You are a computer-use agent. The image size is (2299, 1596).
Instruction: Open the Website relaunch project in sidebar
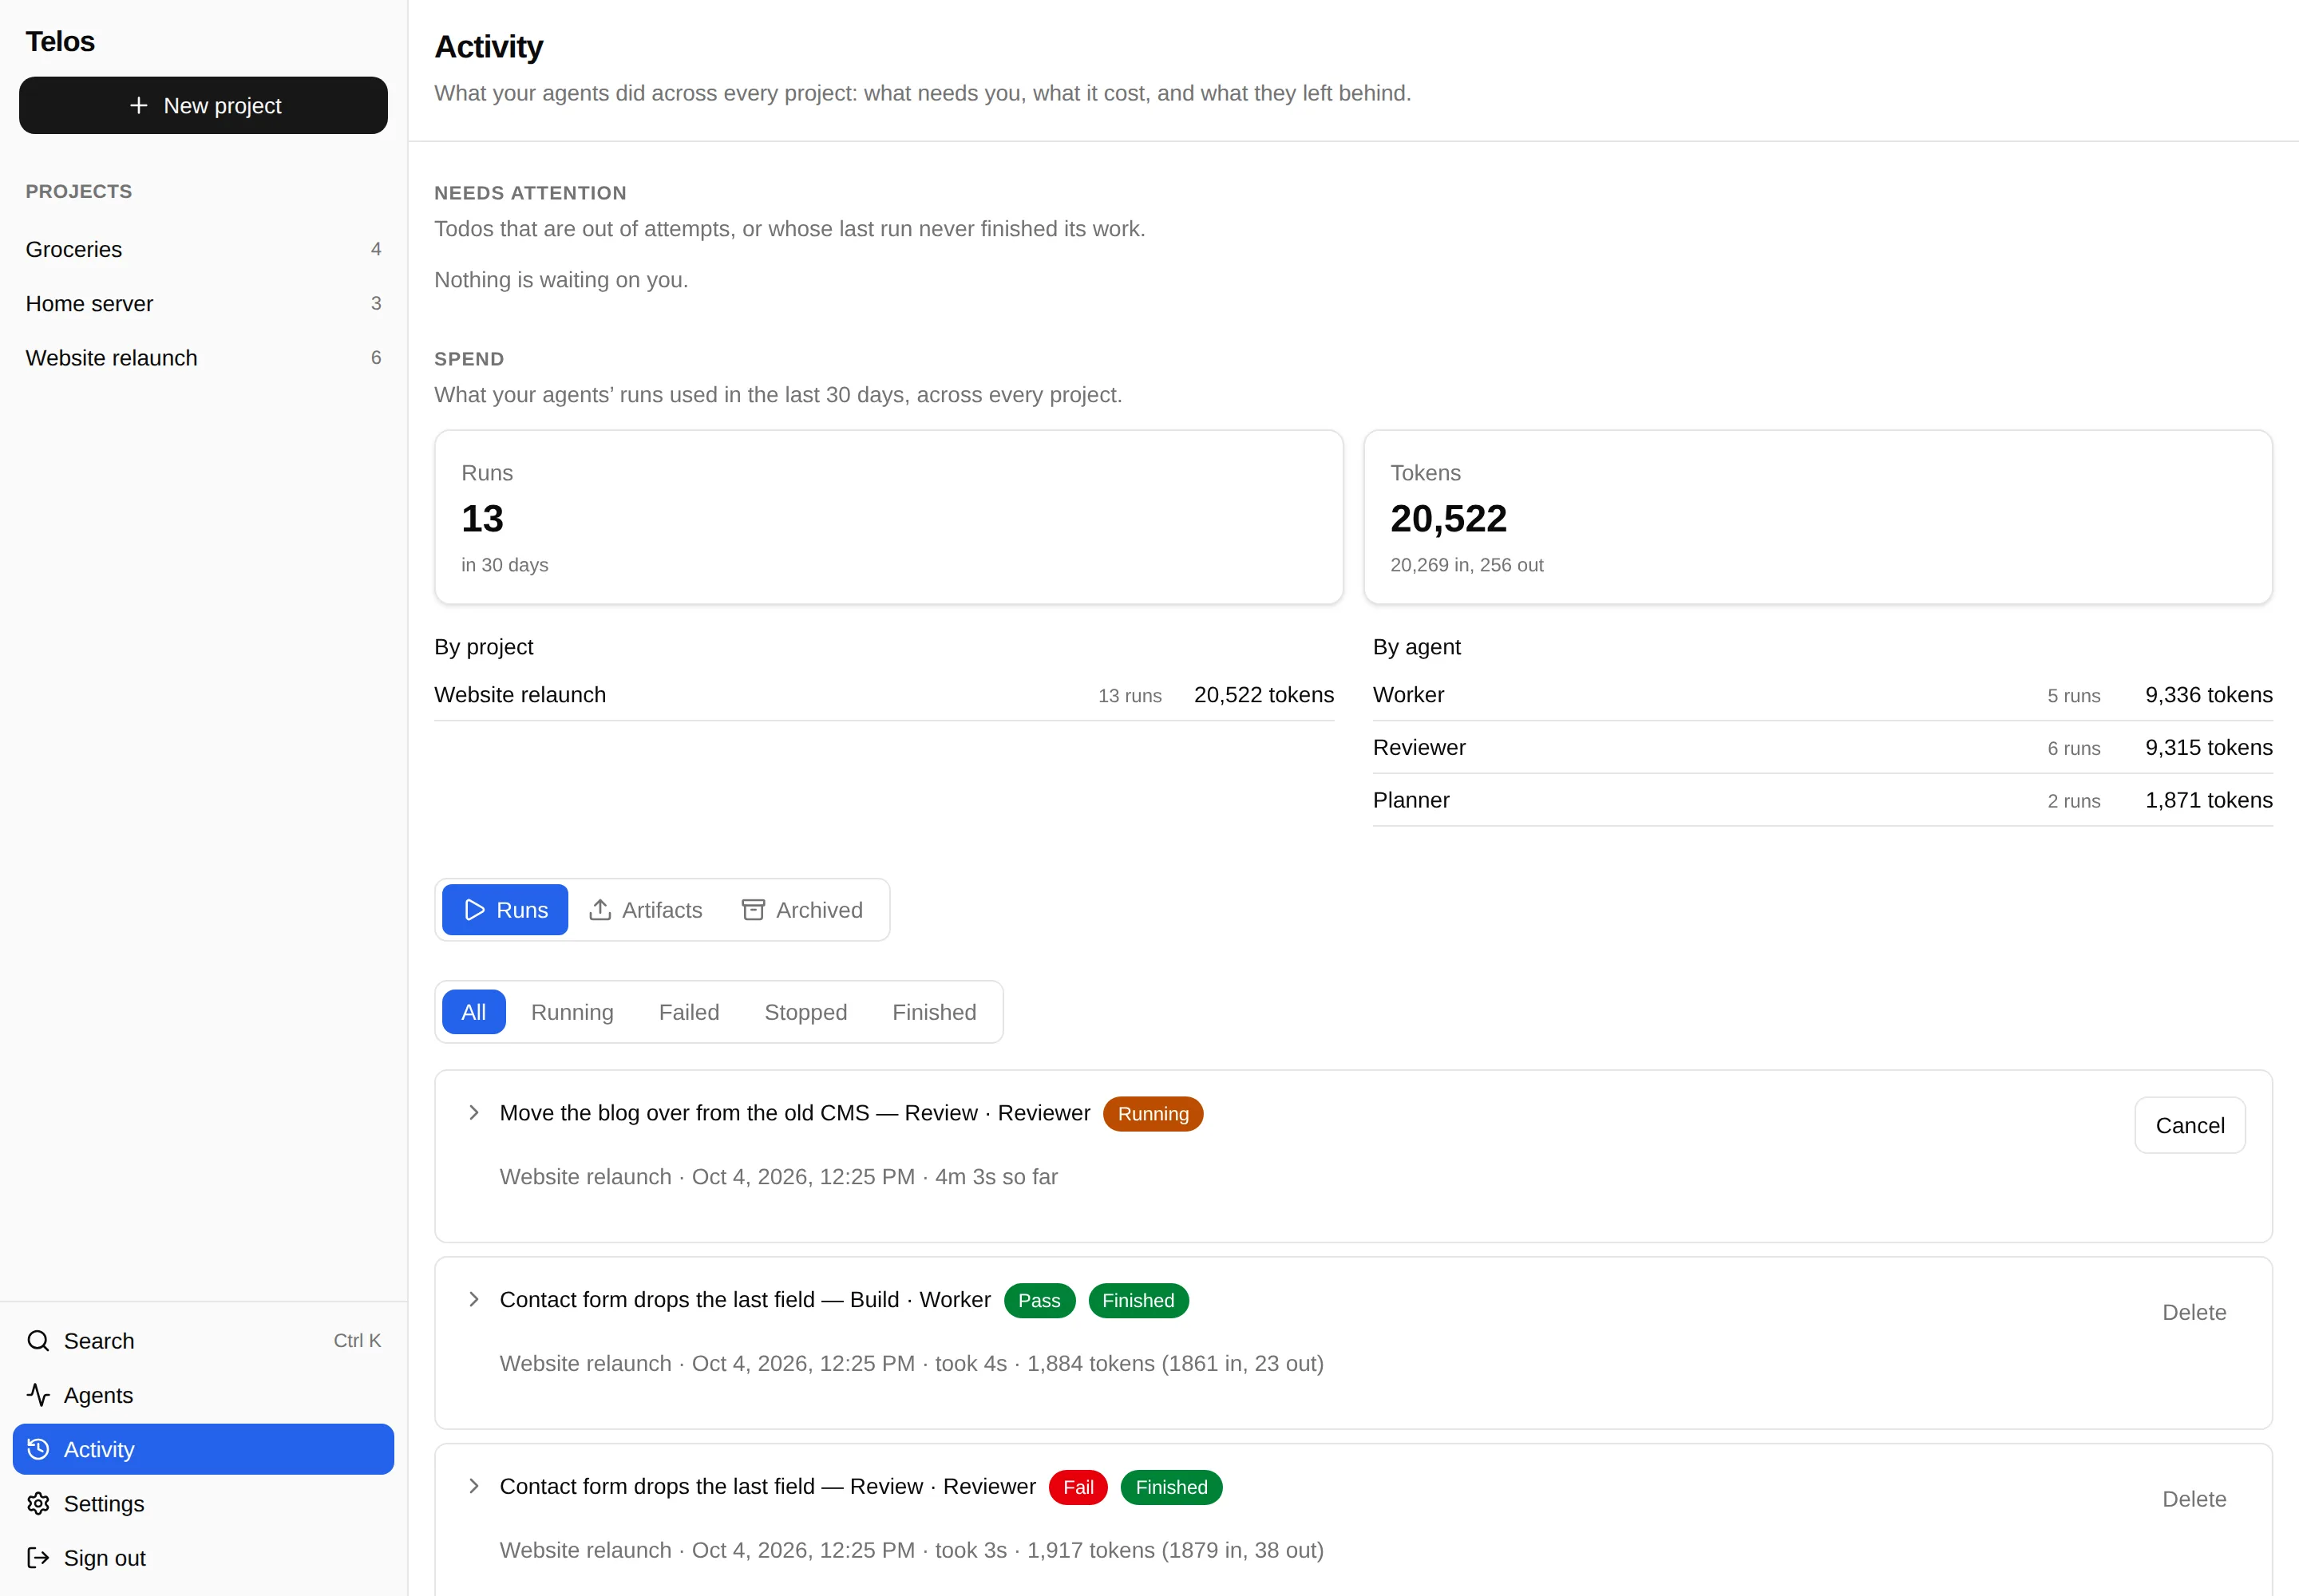203,358
